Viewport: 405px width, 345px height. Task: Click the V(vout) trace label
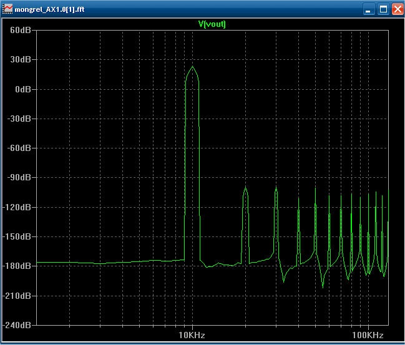point(212,24)
